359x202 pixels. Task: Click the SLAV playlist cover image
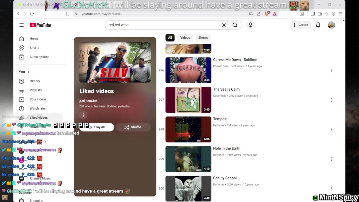click(x=115, y=62)
